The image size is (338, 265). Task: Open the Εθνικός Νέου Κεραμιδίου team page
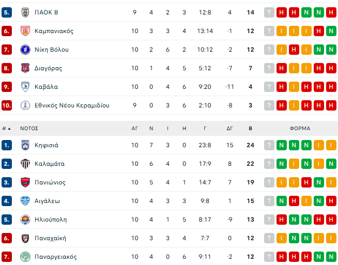[x=72, y=105]
